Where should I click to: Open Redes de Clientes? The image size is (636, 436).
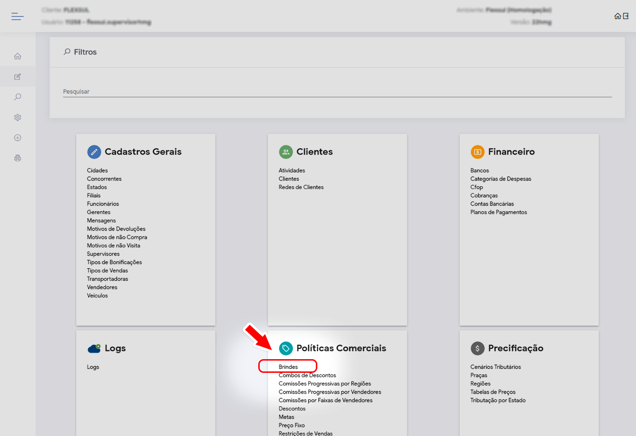tap(301, 187)
